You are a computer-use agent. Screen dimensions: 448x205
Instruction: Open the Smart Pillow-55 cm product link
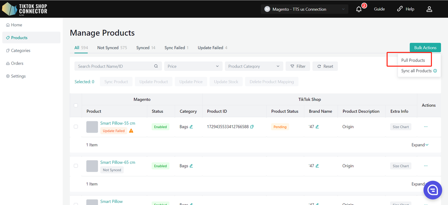[118, 123]
